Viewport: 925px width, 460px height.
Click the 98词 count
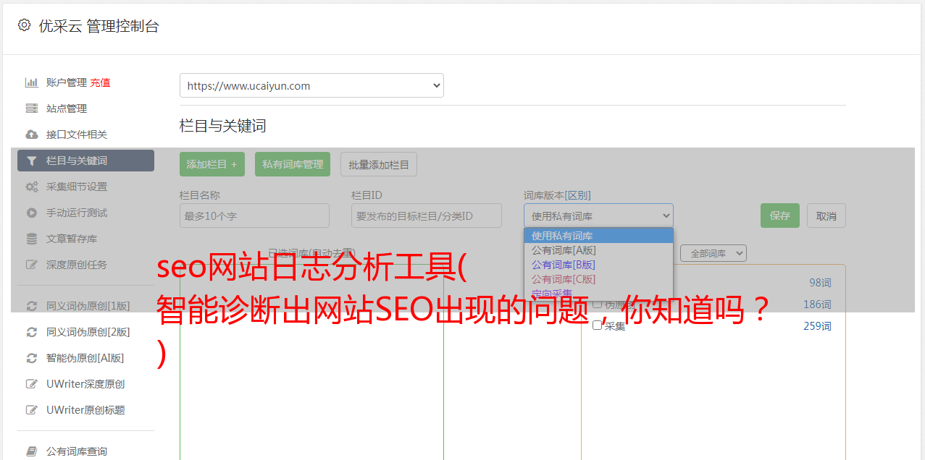tap(820, 283)
